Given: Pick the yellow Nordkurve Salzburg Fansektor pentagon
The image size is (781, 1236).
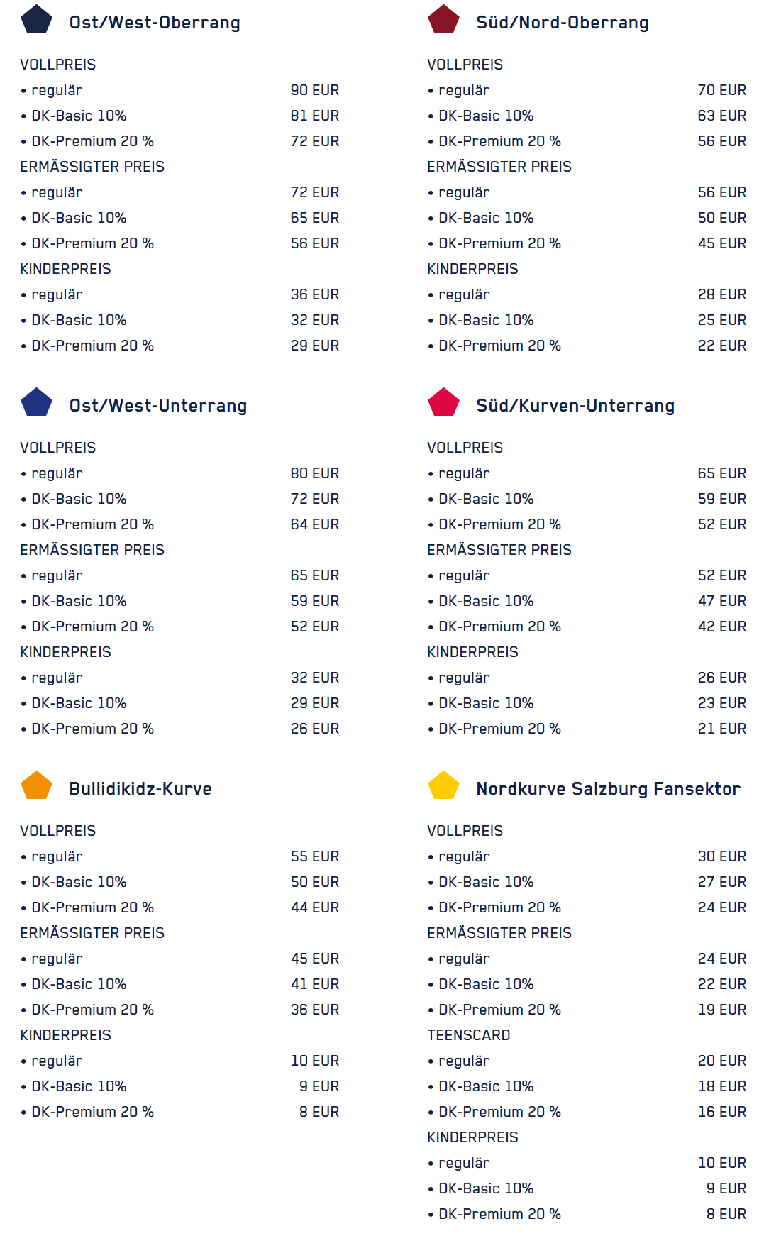Looking at the screenshot, I should 443,786.
